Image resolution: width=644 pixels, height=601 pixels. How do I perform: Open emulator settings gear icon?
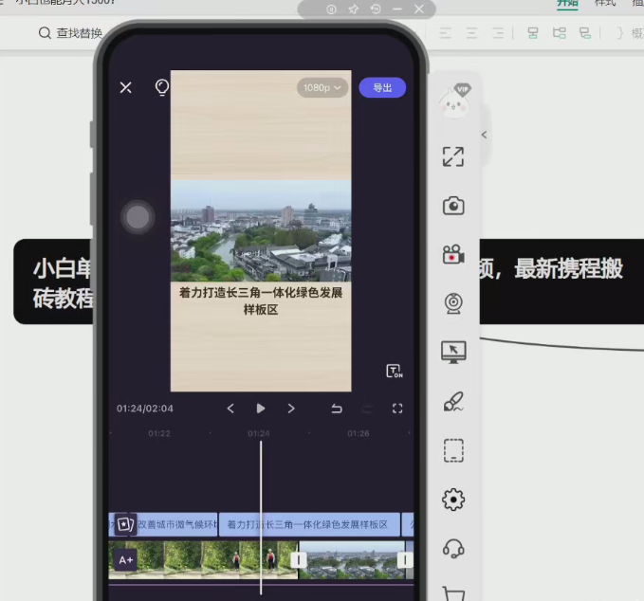[x=453, y=499]
